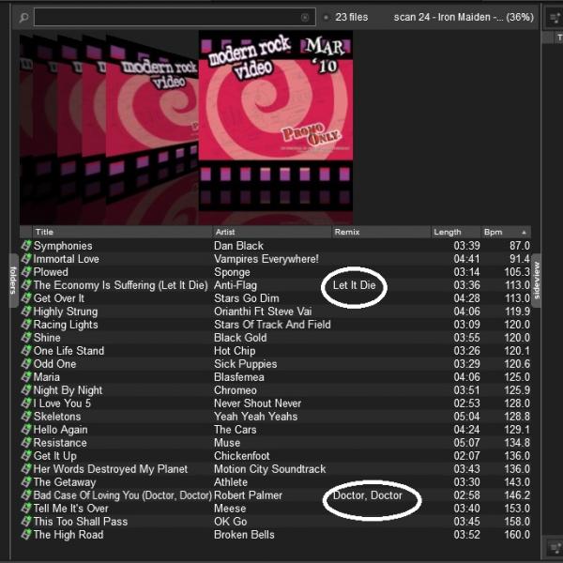Click the scan 24 - Iron Maiden progress status
The width and height of the screenshot is (563, 563).
(x=464, y=17)
